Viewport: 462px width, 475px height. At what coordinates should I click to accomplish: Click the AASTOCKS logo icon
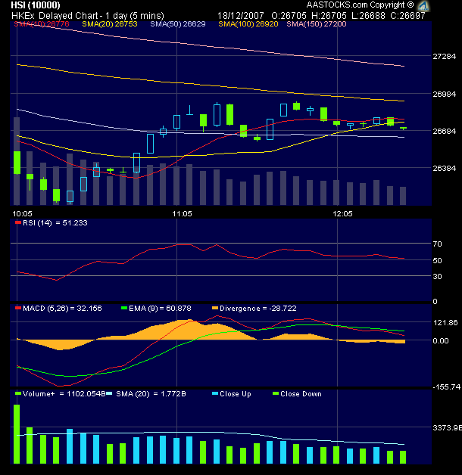tap(423, 6)
